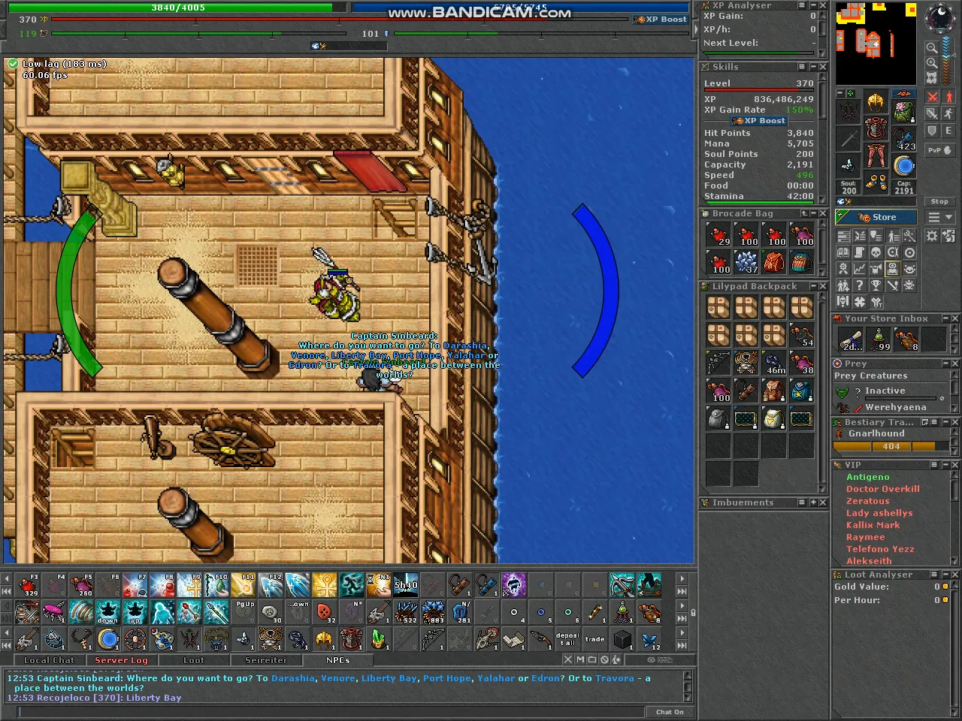
Task: Switch to Server Log tab
Action: click(x=121, y=660)
